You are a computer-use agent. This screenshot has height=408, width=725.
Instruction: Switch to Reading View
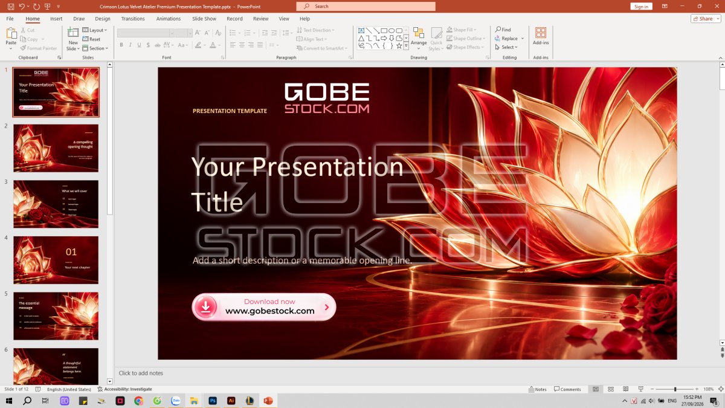(x=625, y=389)
